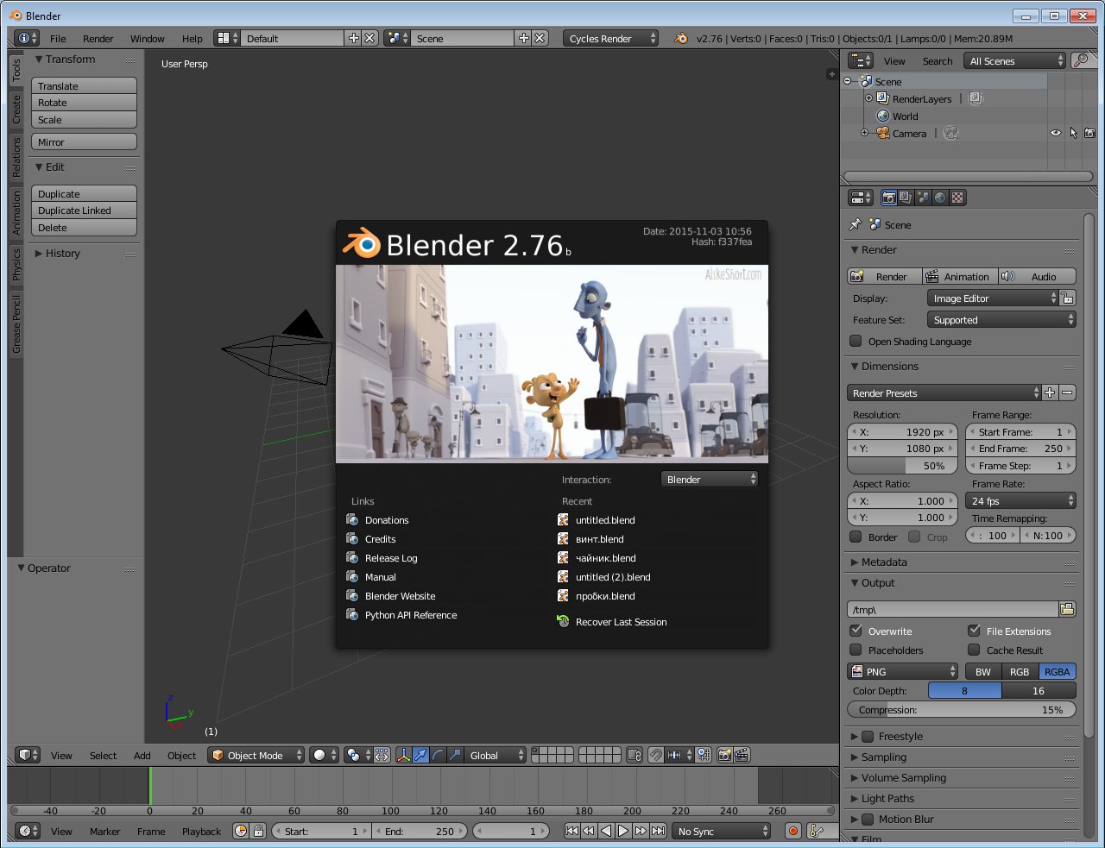Open the Render Layers properties tab icon
The image size is (1105, 848).
coord(905,198)
